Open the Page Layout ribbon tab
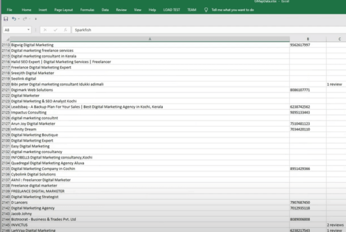346x232 pixels. point(64,10)
